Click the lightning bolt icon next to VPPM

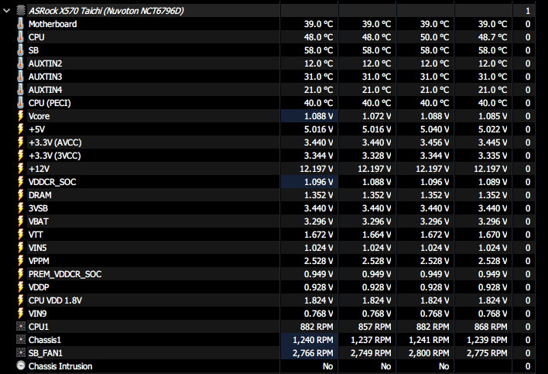pos(21,261)
